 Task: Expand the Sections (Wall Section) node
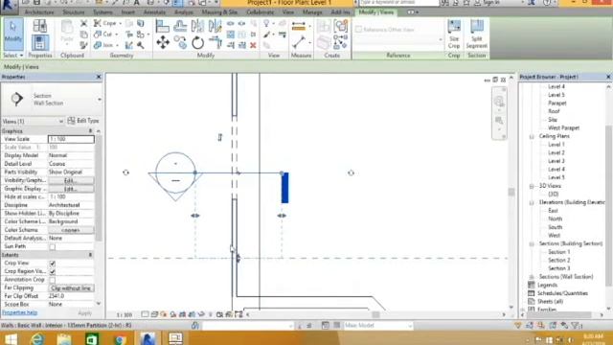(x=532, y=277)
